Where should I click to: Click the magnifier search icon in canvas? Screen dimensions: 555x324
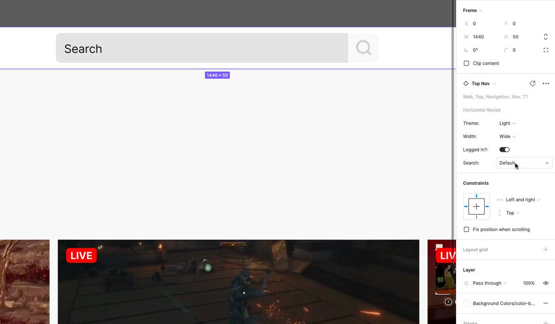364,48
